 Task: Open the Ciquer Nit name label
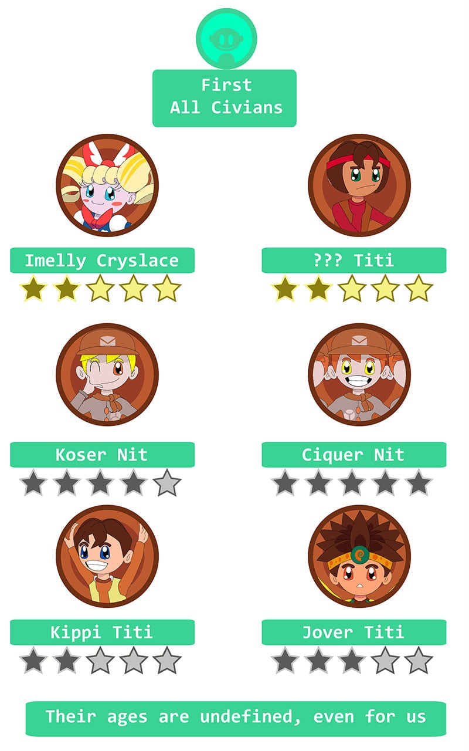pos(354,455)
